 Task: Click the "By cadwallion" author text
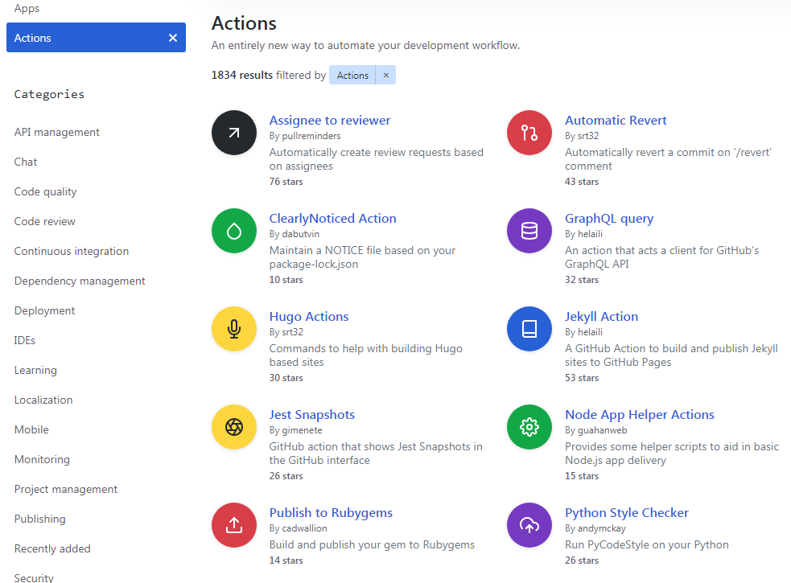click(x=299, y=528)
